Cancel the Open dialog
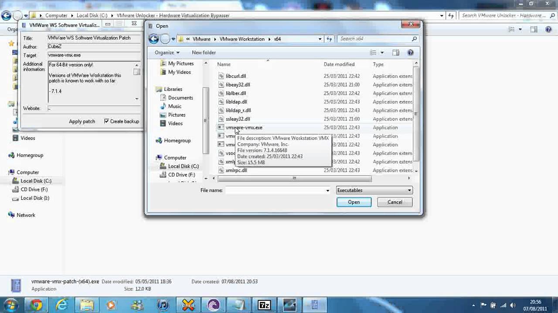 pos(395,202)
